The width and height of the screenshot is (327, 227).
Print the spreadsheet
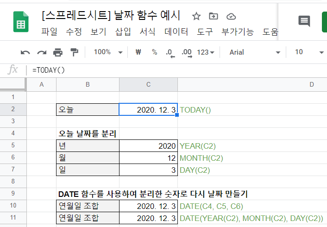[58, 52]
